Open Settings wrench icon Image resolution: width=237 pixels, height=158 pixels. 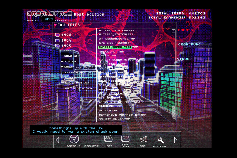pyautogui.click(x=160, y=140)
